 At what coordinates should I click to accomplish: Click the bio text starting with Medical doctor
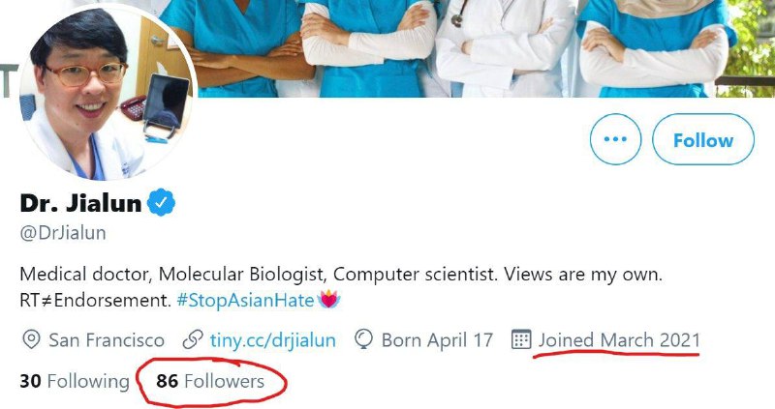click(339, 275)
